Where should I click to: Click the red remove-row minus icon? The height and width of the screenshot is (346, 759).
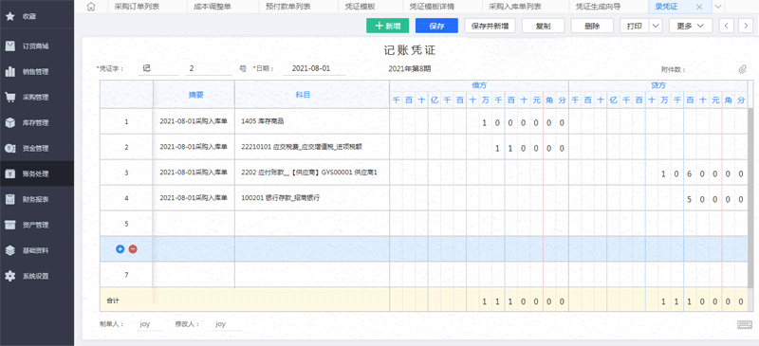pyautogui.click(x=133, y=249)
